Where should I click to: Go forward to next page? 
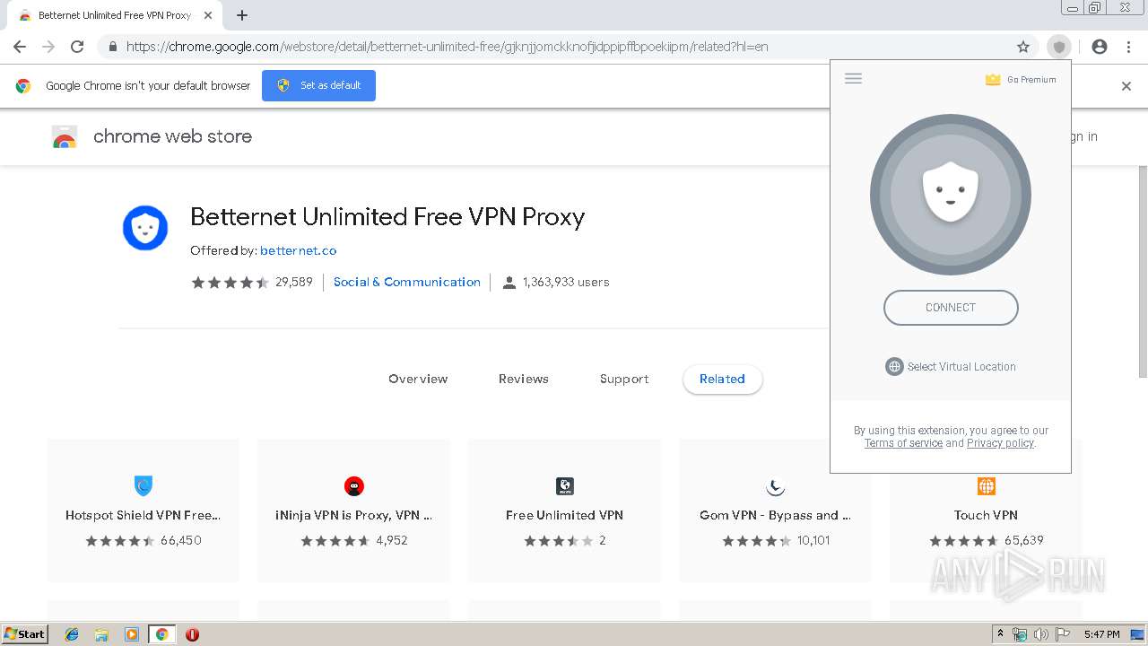tap(48, 47)
